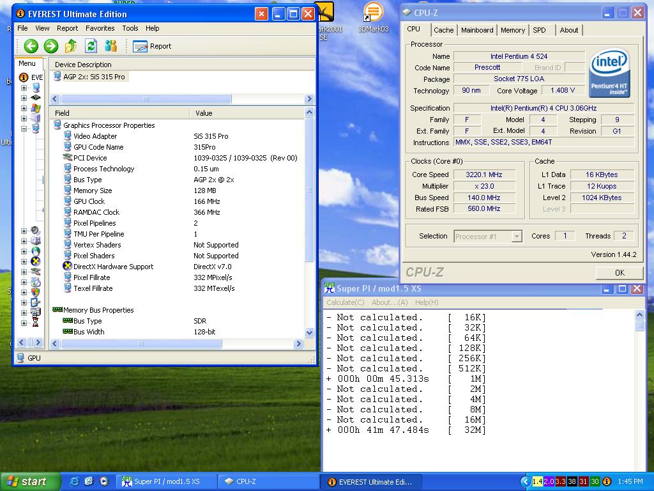
Task: Switch to the Mainboard tab in CPU-Z
Action: coord(477,30)
